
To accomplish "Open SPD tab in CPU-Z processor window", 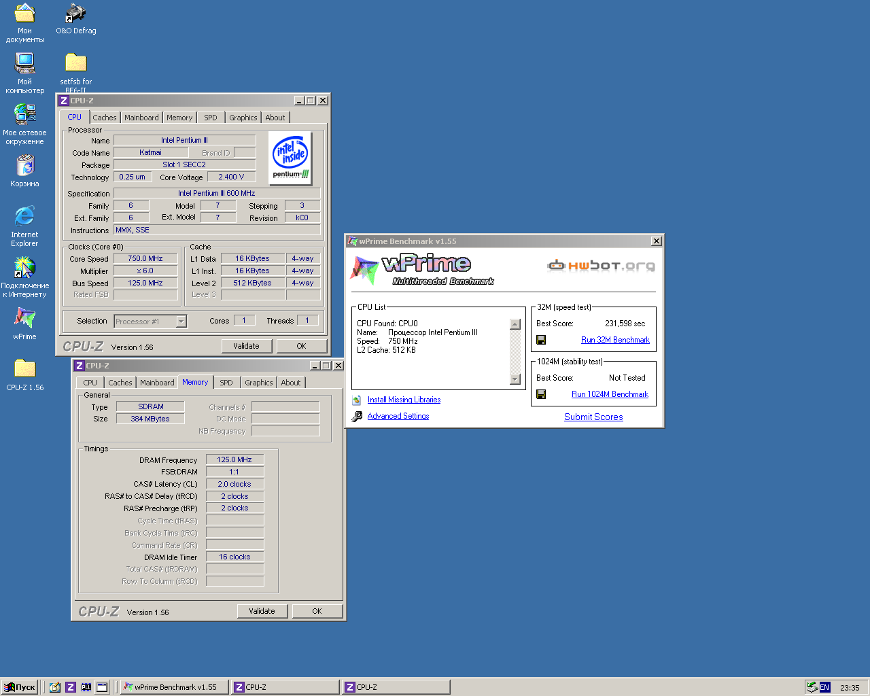I will (x=211, y=118).
